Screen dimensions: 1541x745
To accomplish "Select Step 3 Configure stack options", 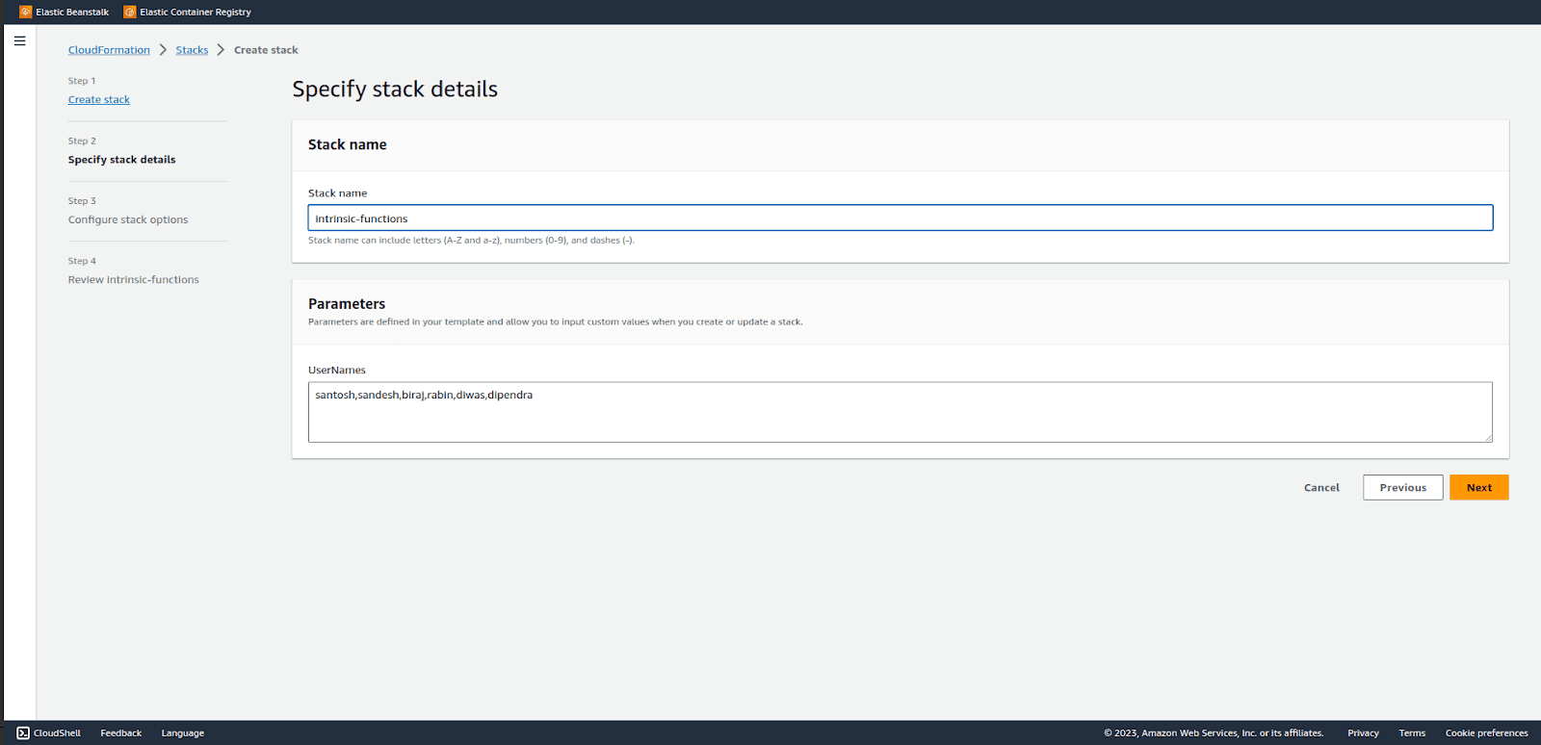I will pyautogui.click(x=128, y=219).
